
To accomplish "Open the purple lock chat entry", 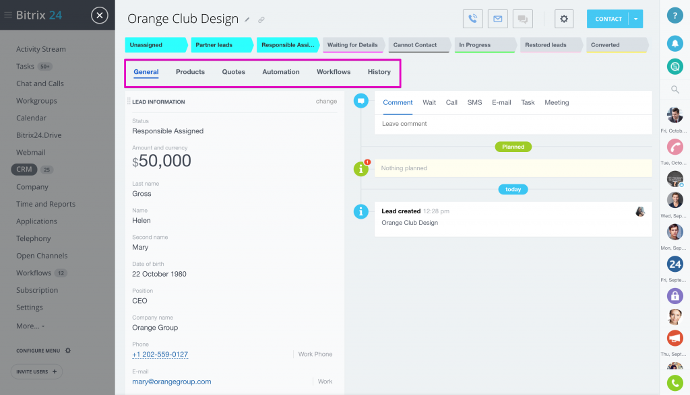I will (x=675, y=295).
